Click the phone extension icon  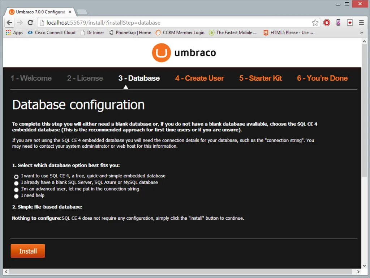[338, 22]
